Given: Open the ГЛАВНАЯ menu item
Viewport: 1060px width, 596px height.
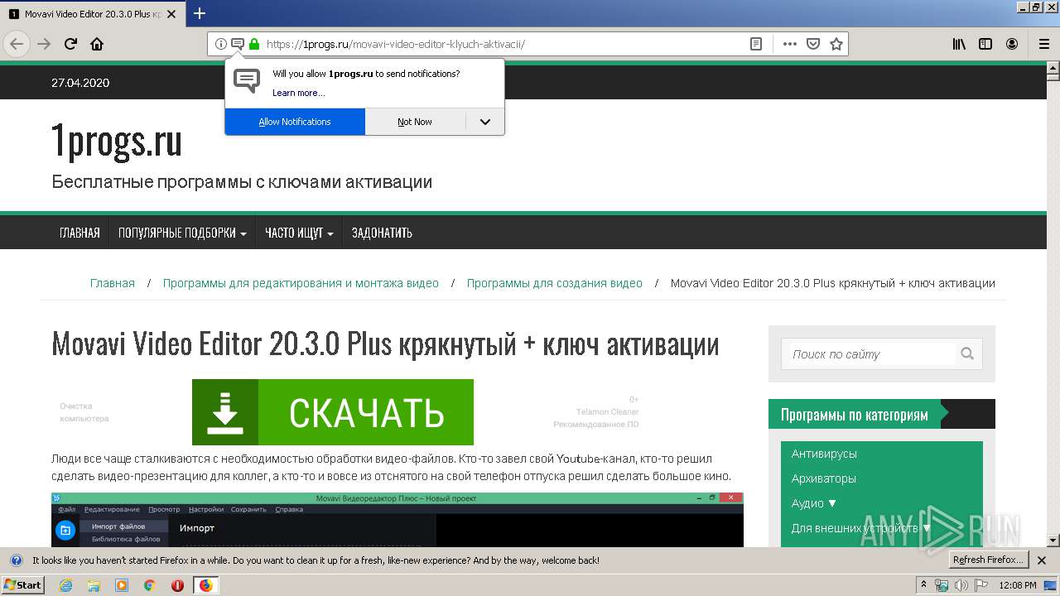Looking at the screenshot, I should 79,233.
